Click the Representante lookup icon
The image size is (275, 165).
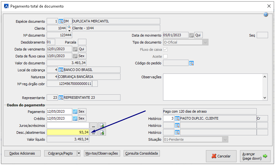tap(61, 97)
